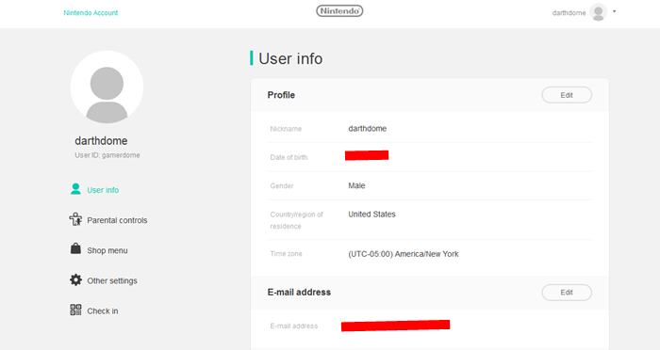Open the Parental controls icon in sidebar
The width and height of the screenshot is (660, 350).
point(75,219)
